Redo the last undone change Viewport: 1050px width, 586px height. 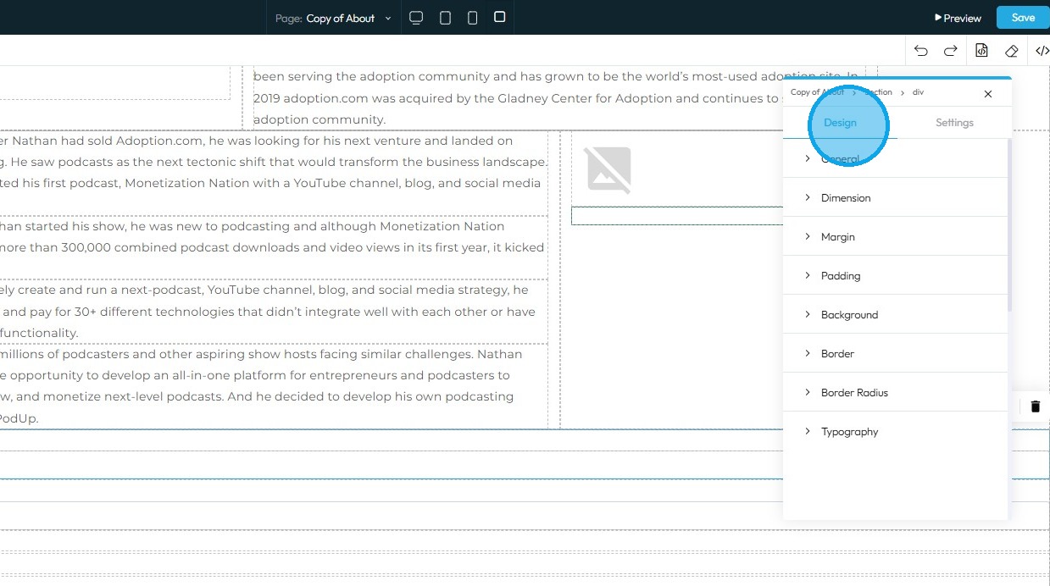951,51
